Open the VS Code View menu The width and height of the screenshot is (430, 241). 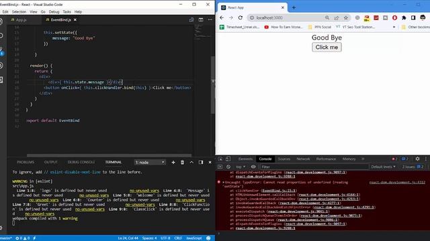point(33,12)
